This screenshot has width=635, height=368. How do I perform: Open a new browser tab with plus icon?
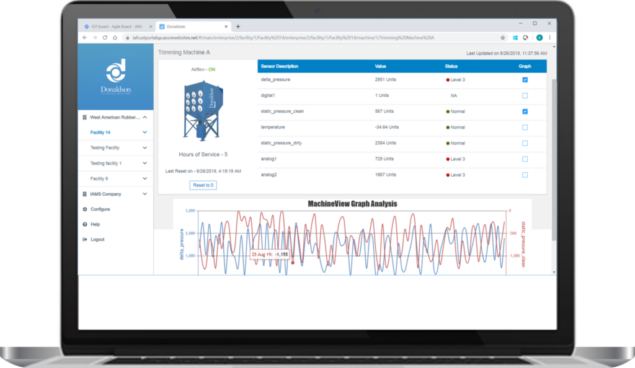(x=238, y=27)
